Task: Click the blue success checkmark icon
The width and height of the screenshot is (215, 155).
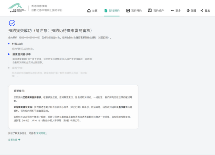Action: point(12,23)
